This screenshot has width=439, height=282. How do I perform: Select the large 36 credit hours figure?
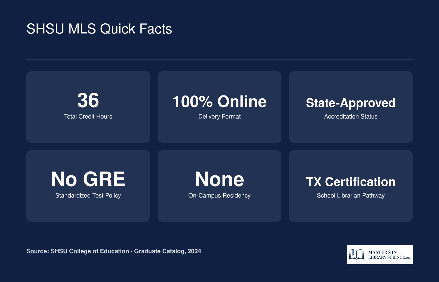pyautogui.click(x=88, y=100)
